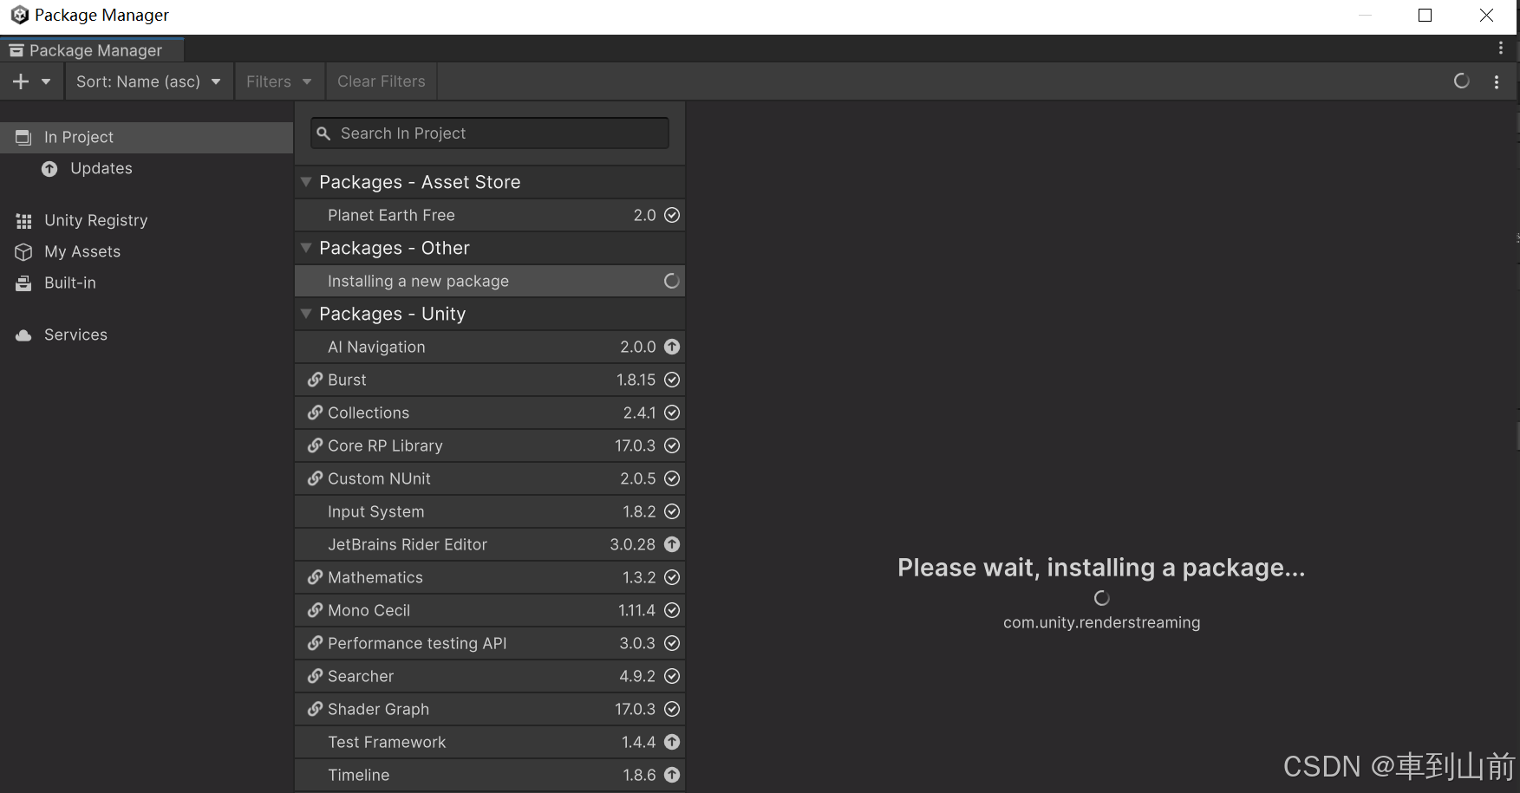
Task: Open Updates in sidebar
Action: pos(147,168)
